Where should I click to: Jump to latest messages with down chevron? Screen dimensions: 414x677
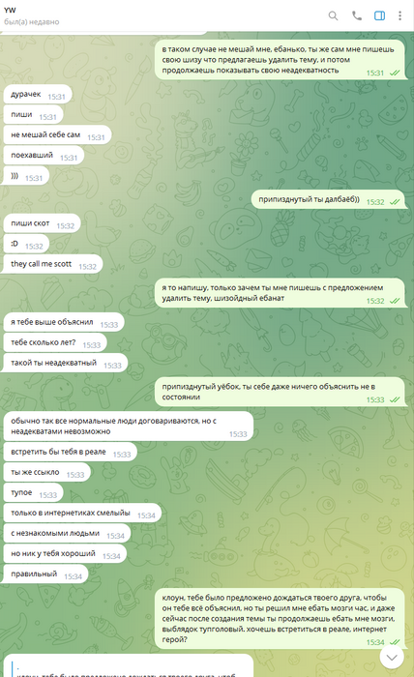[x=392, y=657]
